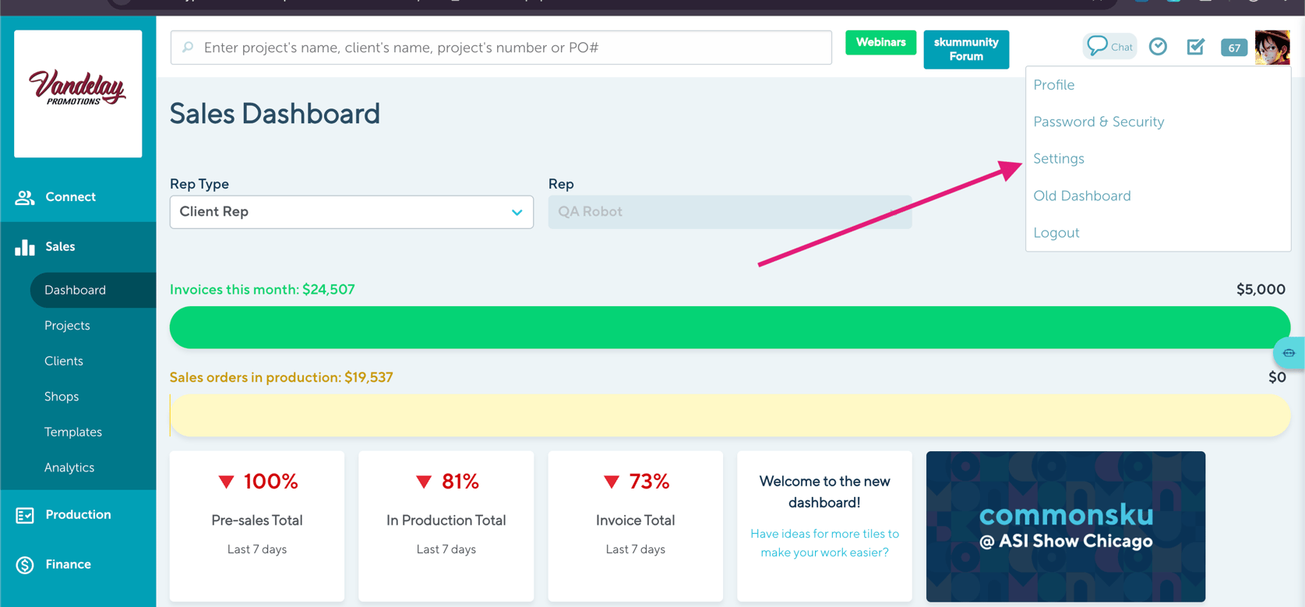Click the teal side widget icon
Screen dimensions: 1305x607
tap(1289, 353)
